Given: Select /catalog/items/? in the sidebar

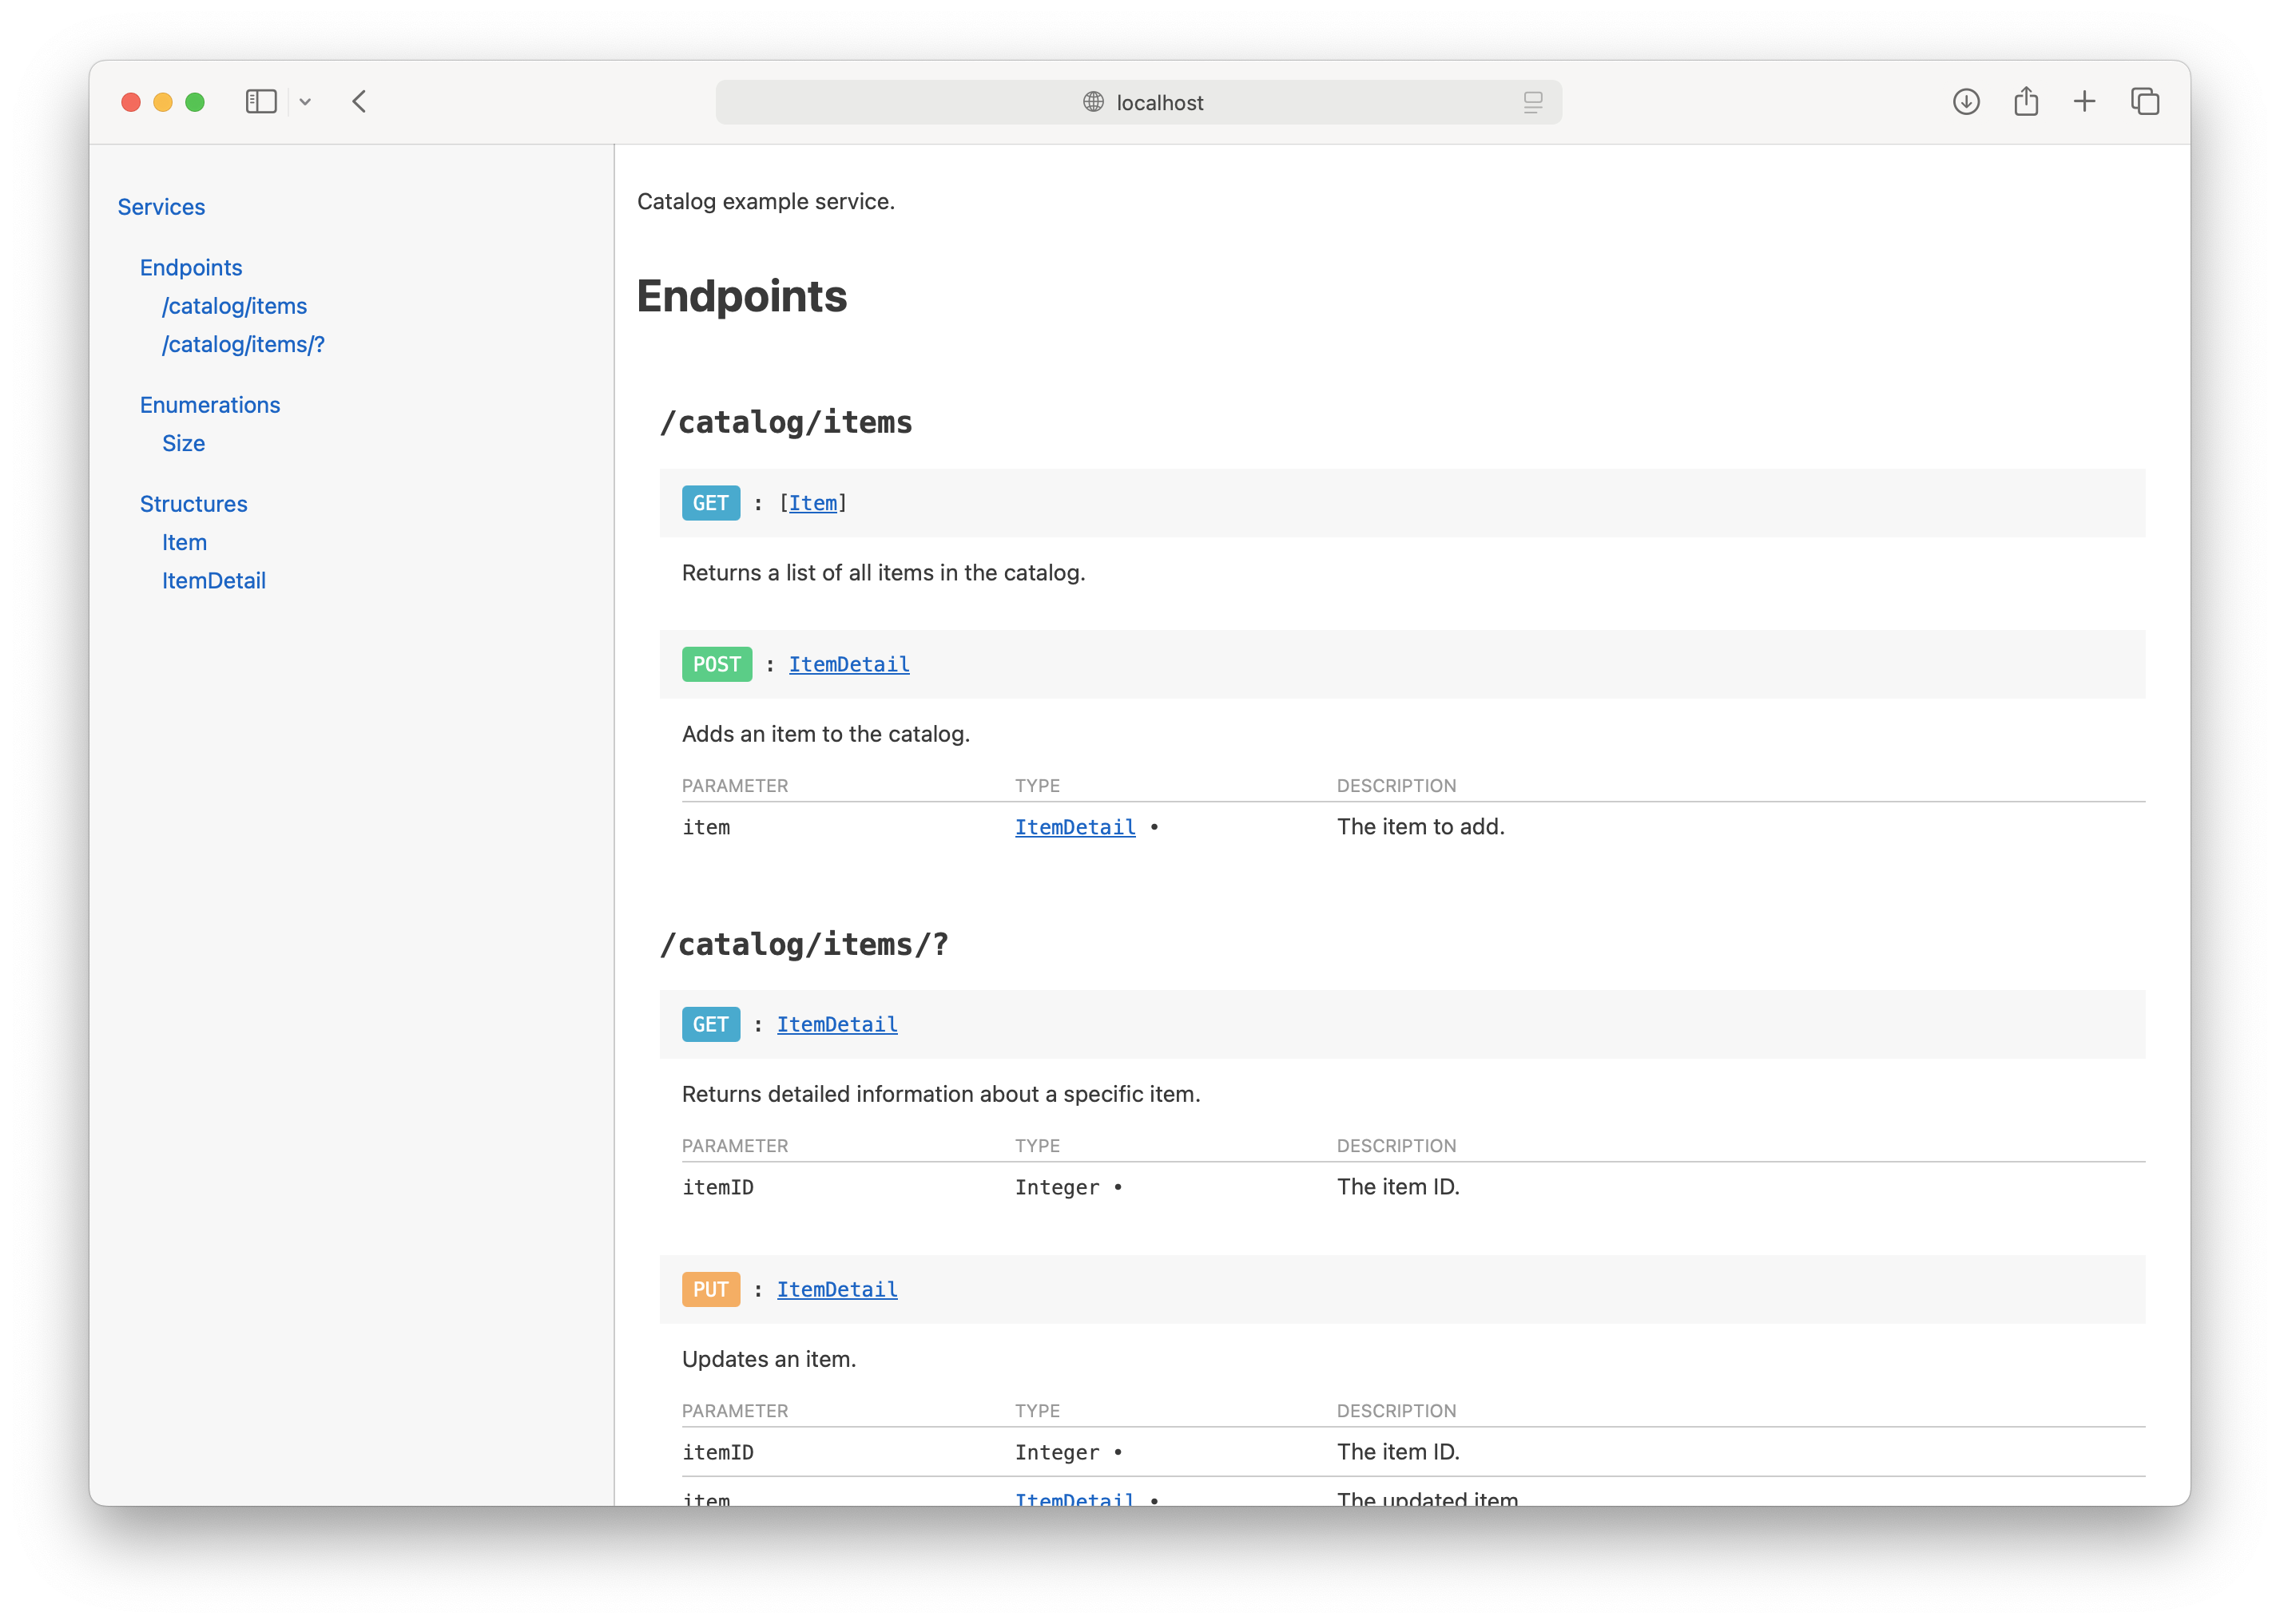Looking at the screenshot, I should click(x=243, y=344).
